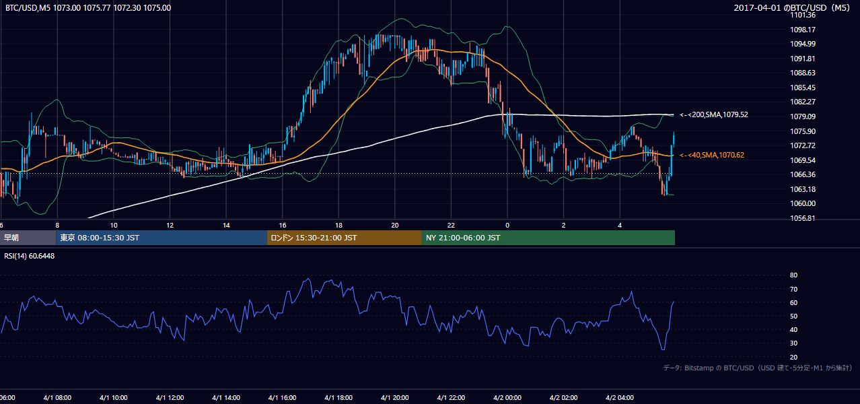Click the BTC/USD,M5 price header text

88,8
